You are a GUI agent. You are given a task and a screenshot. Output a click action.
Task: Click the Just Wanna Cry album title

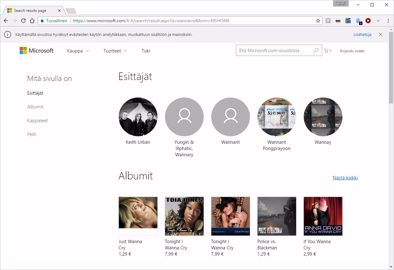tap(130, 245)
